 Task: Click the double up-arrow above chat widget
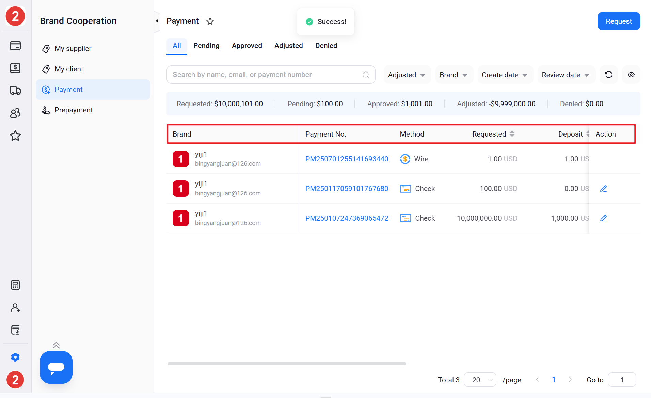[56, 345]
